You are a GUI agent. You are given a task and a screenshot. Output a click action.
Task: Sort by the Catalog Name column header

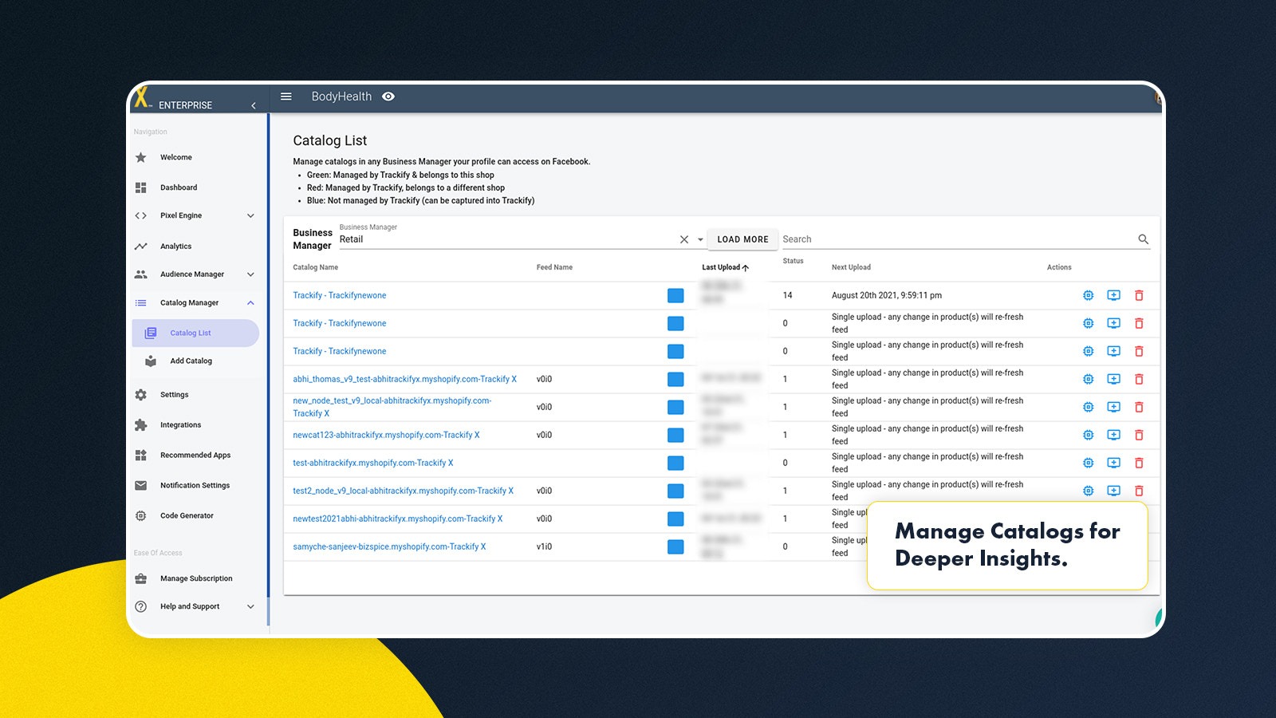click(315, 267)
